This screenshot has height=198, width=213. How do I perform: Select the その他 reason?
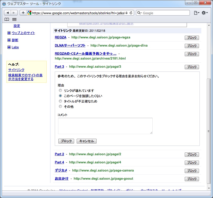[60, 107]
